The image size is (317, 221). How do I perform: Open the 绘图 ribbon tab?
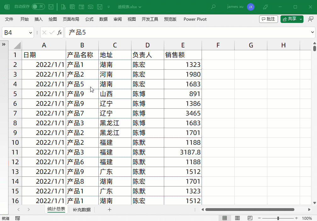tap(53, 19)
